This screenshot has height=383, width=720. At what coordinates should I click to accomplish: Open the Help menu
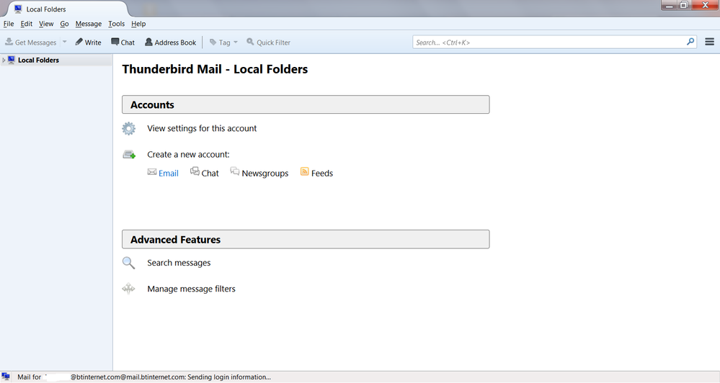(x=138, y=24)
